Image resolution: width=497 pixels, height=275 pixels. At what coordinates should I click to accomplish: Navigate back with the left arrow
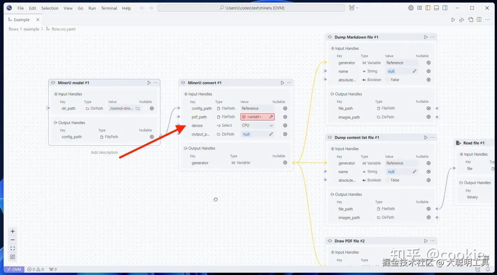pyautogui.click(x=142, y=8)
